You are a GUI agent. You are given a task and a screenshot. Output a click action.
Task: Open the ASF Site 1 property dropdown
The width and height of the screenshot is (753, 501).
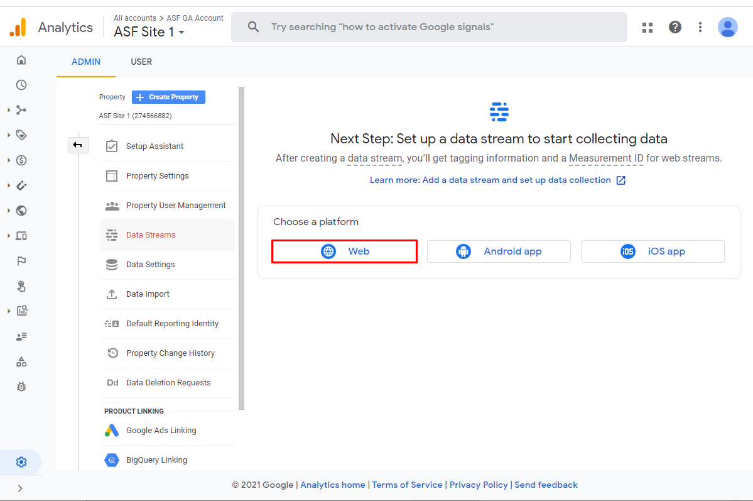tap(149, 31)
